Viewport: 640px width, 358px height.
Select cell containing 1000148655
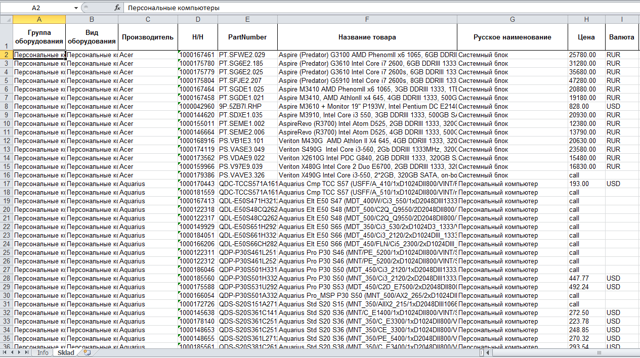point(198,338)
